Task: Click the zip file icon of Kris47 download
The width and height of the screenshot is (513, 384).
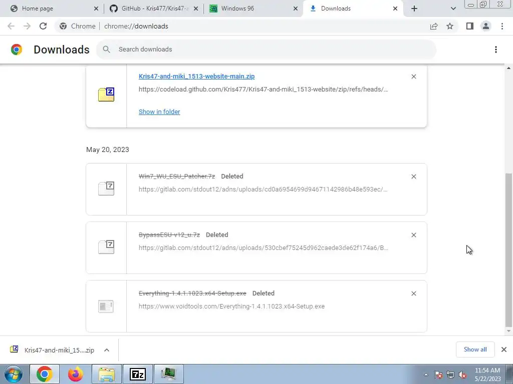Action: 106,94
